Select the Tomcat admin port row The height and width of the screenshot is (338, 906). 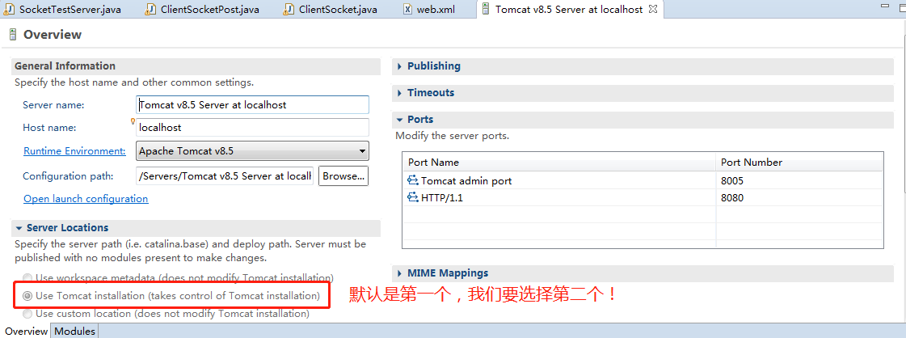643,181
